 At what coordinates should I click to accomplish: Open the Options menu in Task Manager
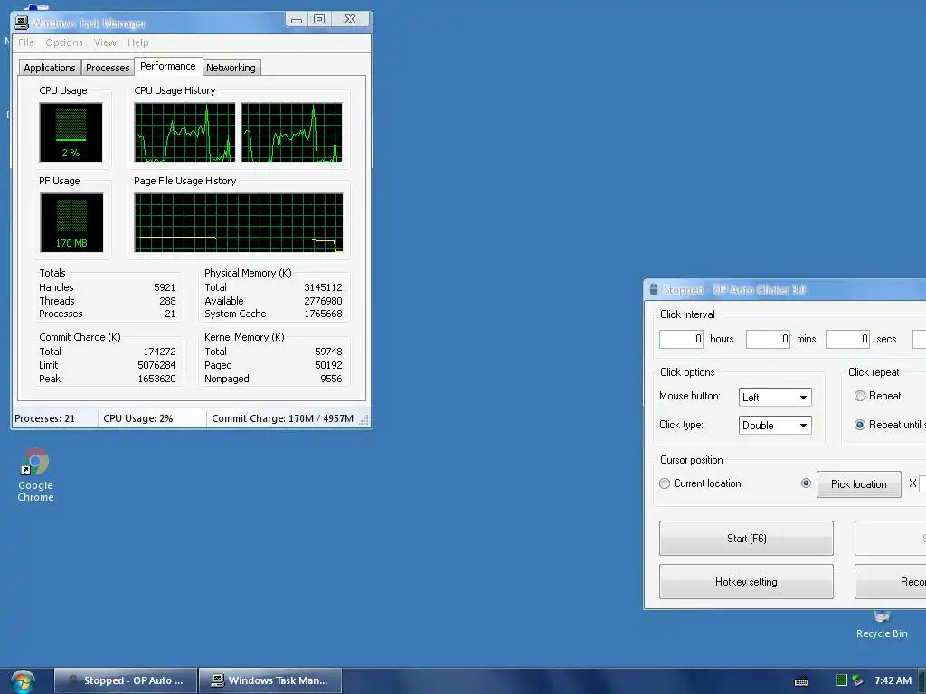[x=64, y=42]
